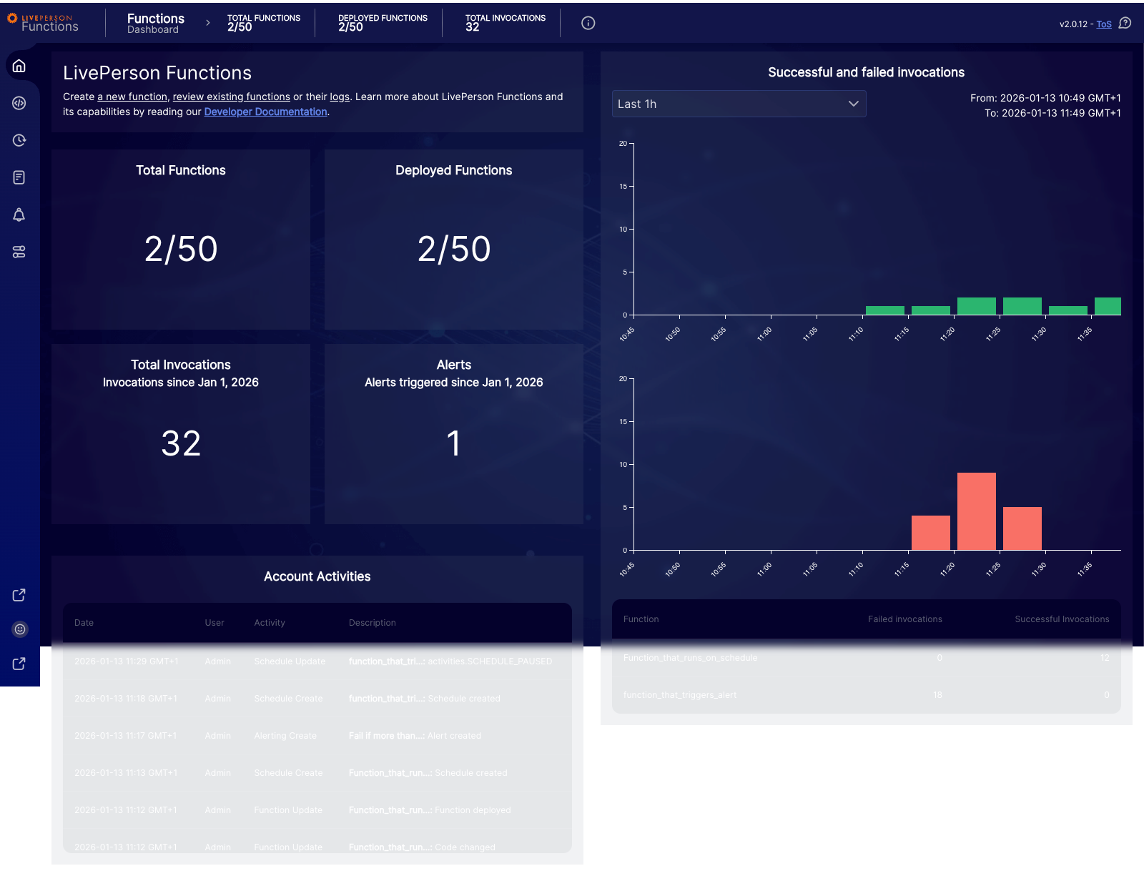Click the Deployed Functions stat in header
The width and height of the screenshot is (1144, 876).
coord(383,23)
